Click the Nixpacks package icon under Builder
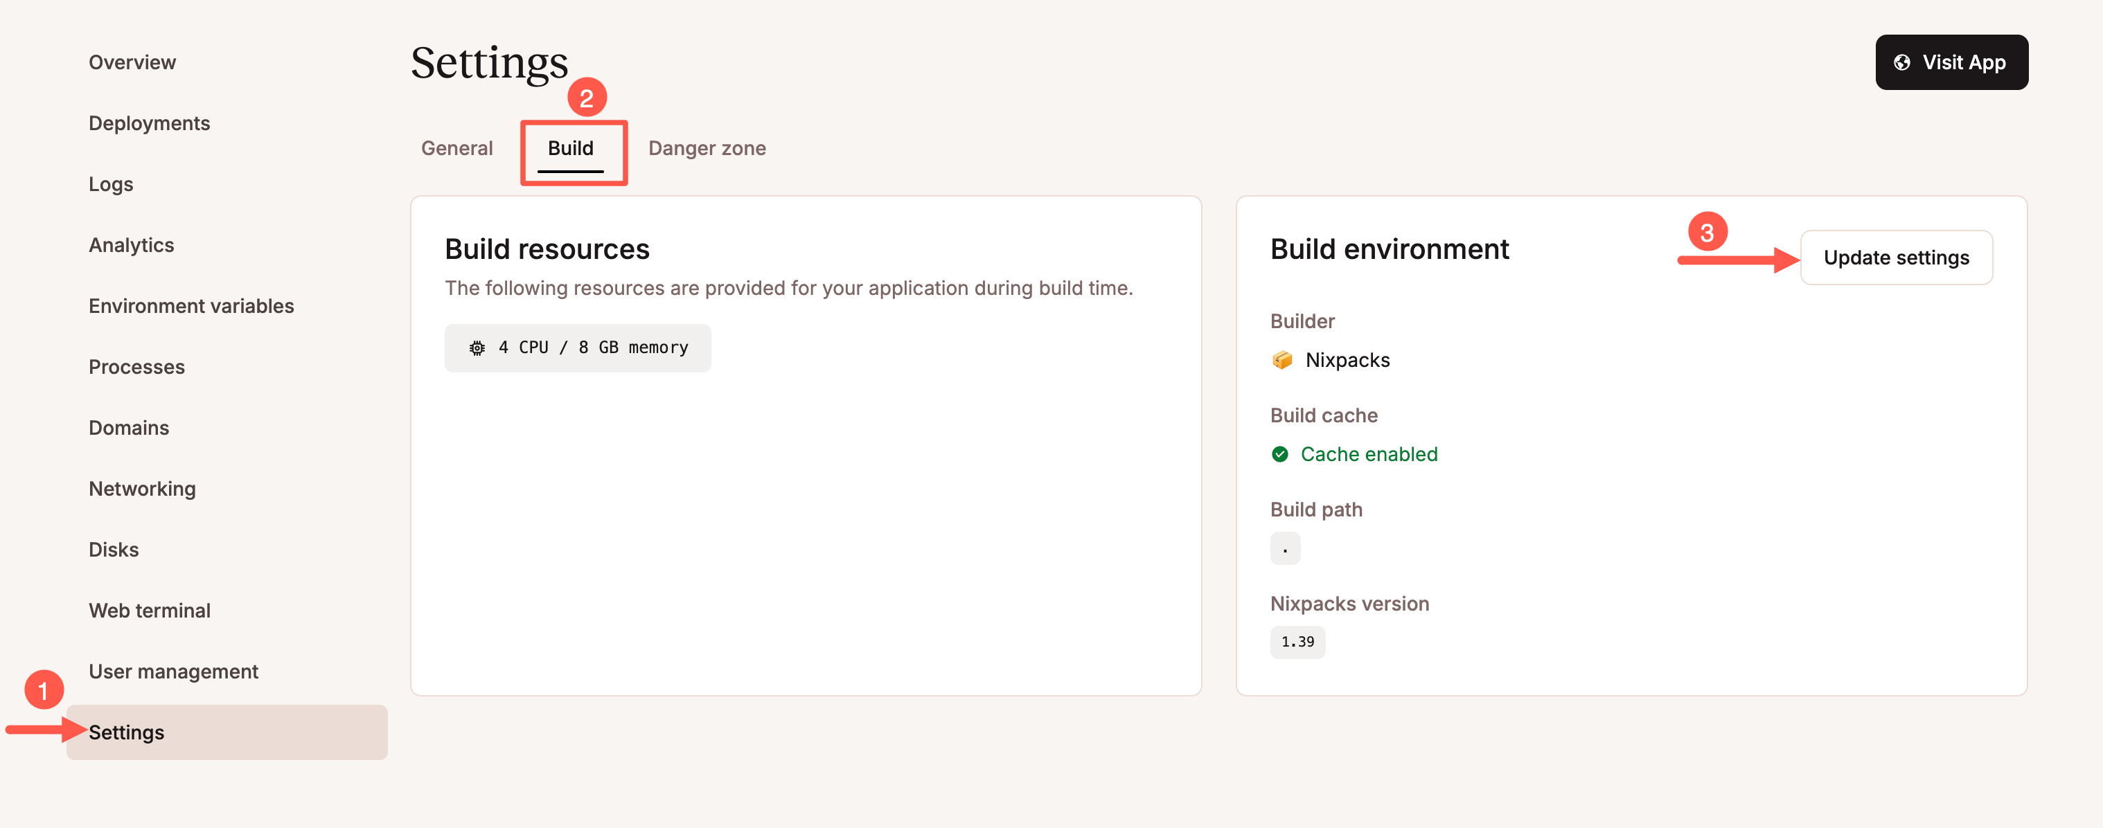 (x=1283, y=359)
